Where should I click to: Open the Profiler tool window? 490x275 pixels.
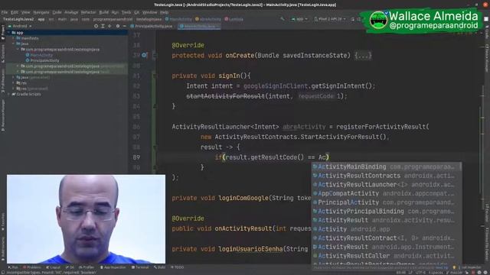coord(87,267)
